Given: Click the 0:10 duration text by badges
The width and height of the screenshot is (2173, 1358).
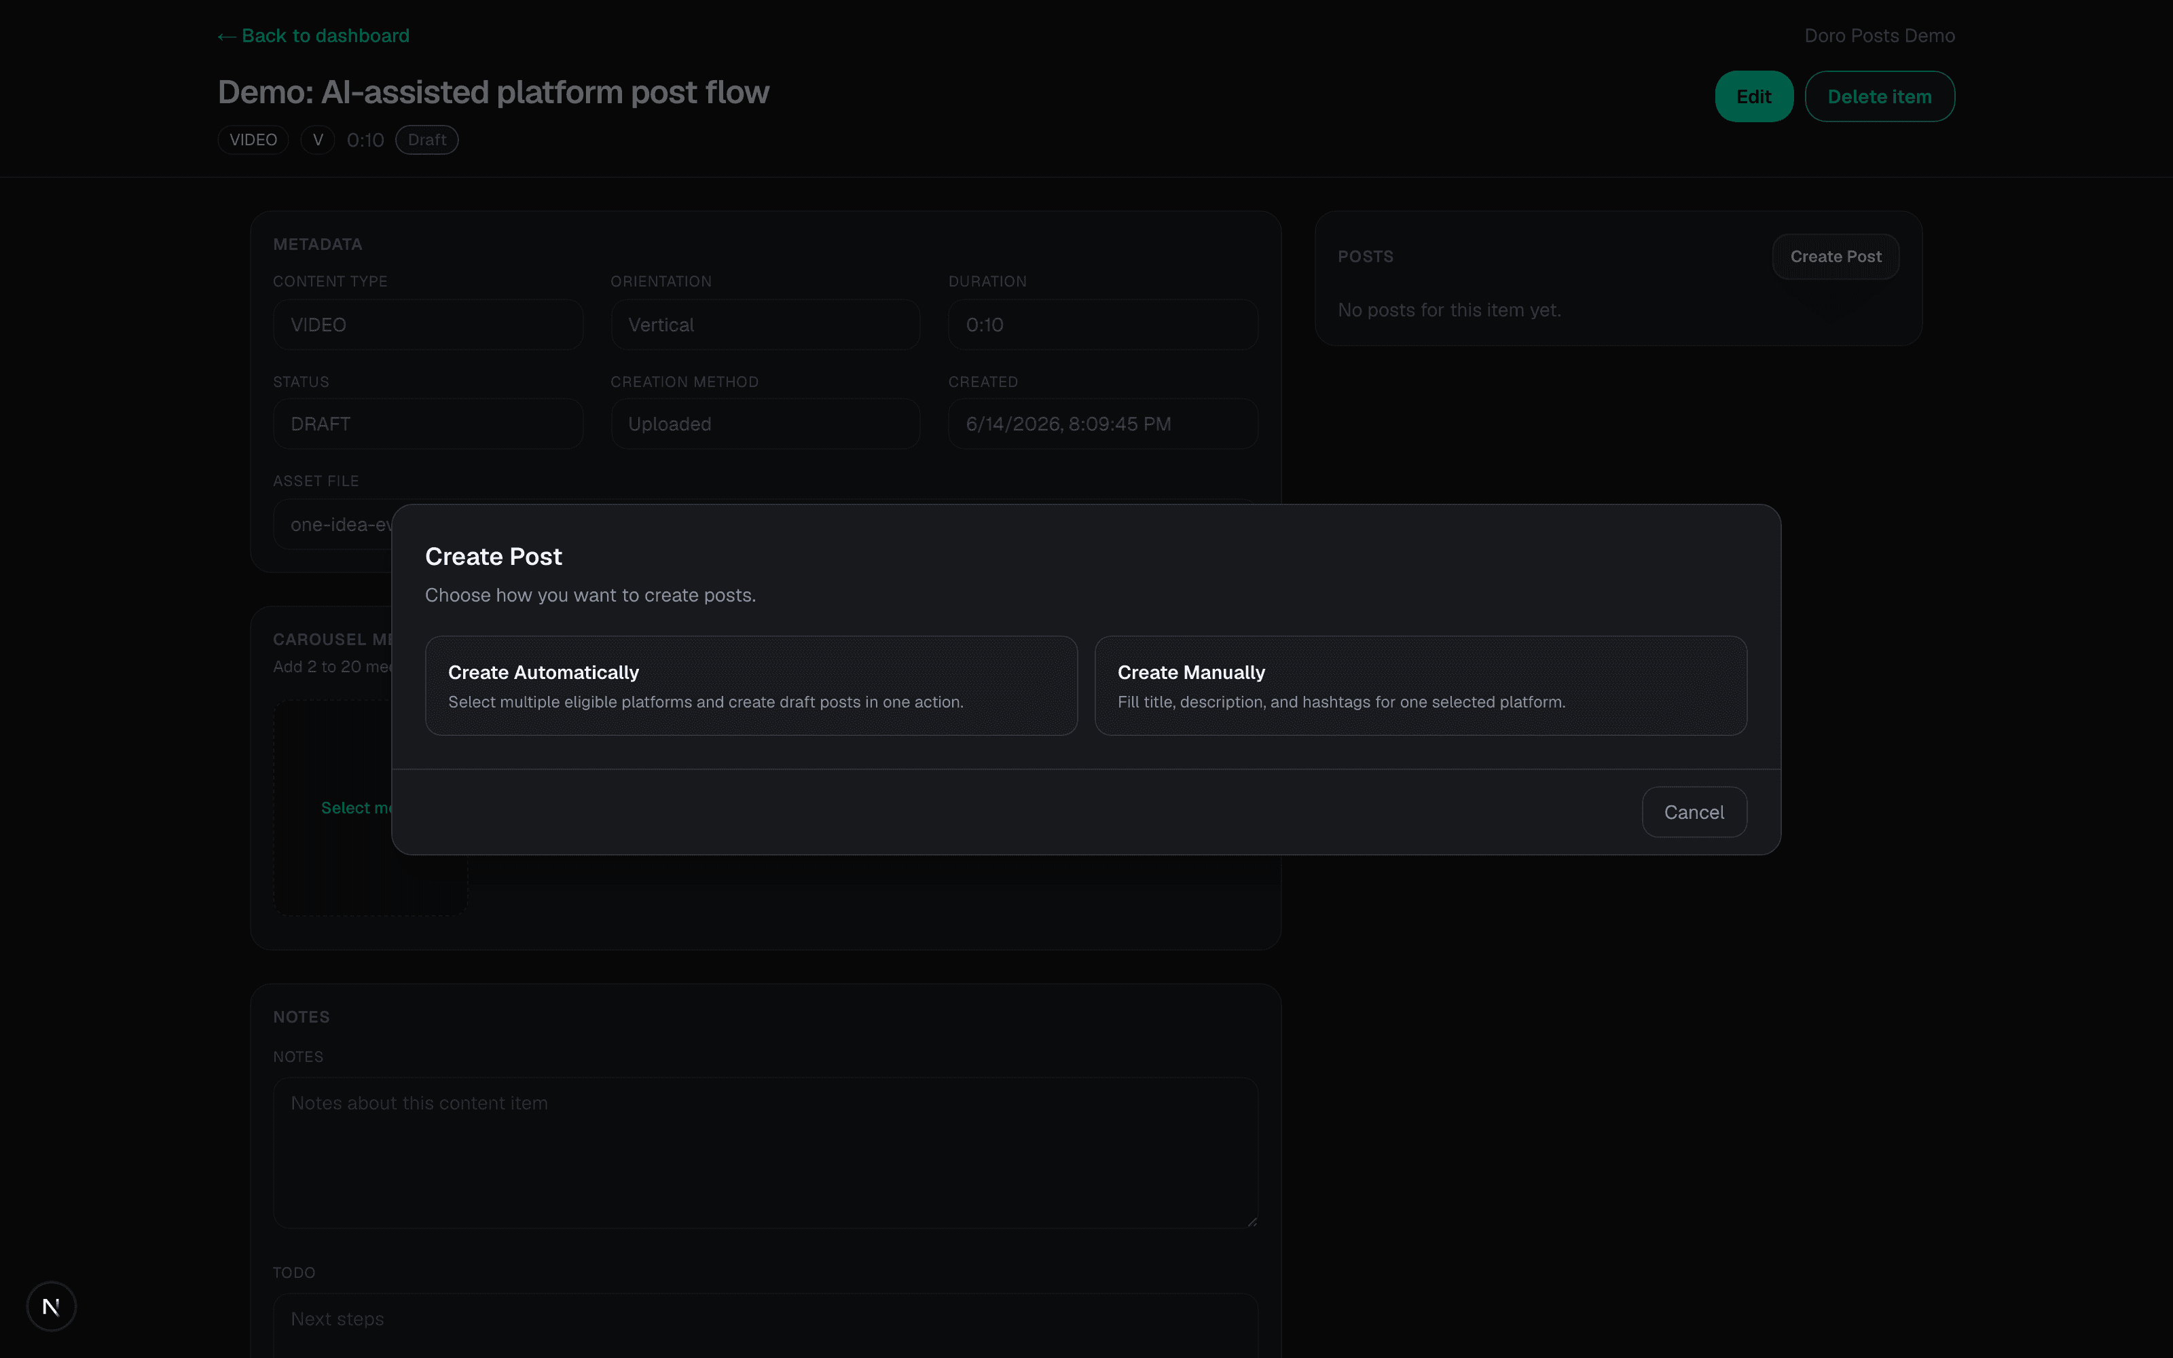Looking at the screenshot, I should (x=365, y=140).
